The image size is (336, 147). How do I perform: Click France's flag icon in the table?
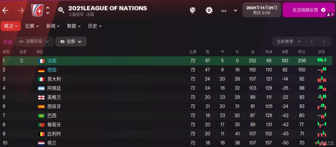[41, 61]
